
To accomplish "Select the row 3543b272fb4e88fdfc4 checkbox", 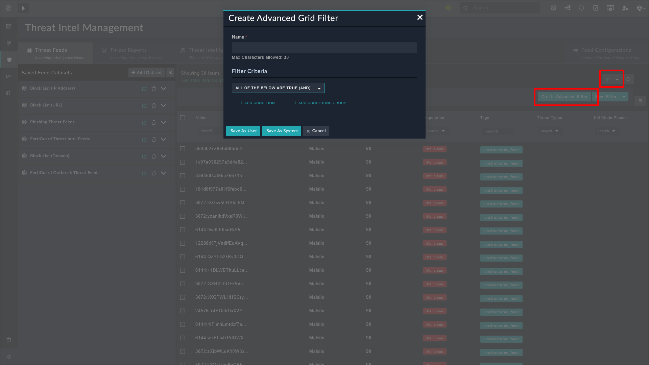I will [183, 149].
